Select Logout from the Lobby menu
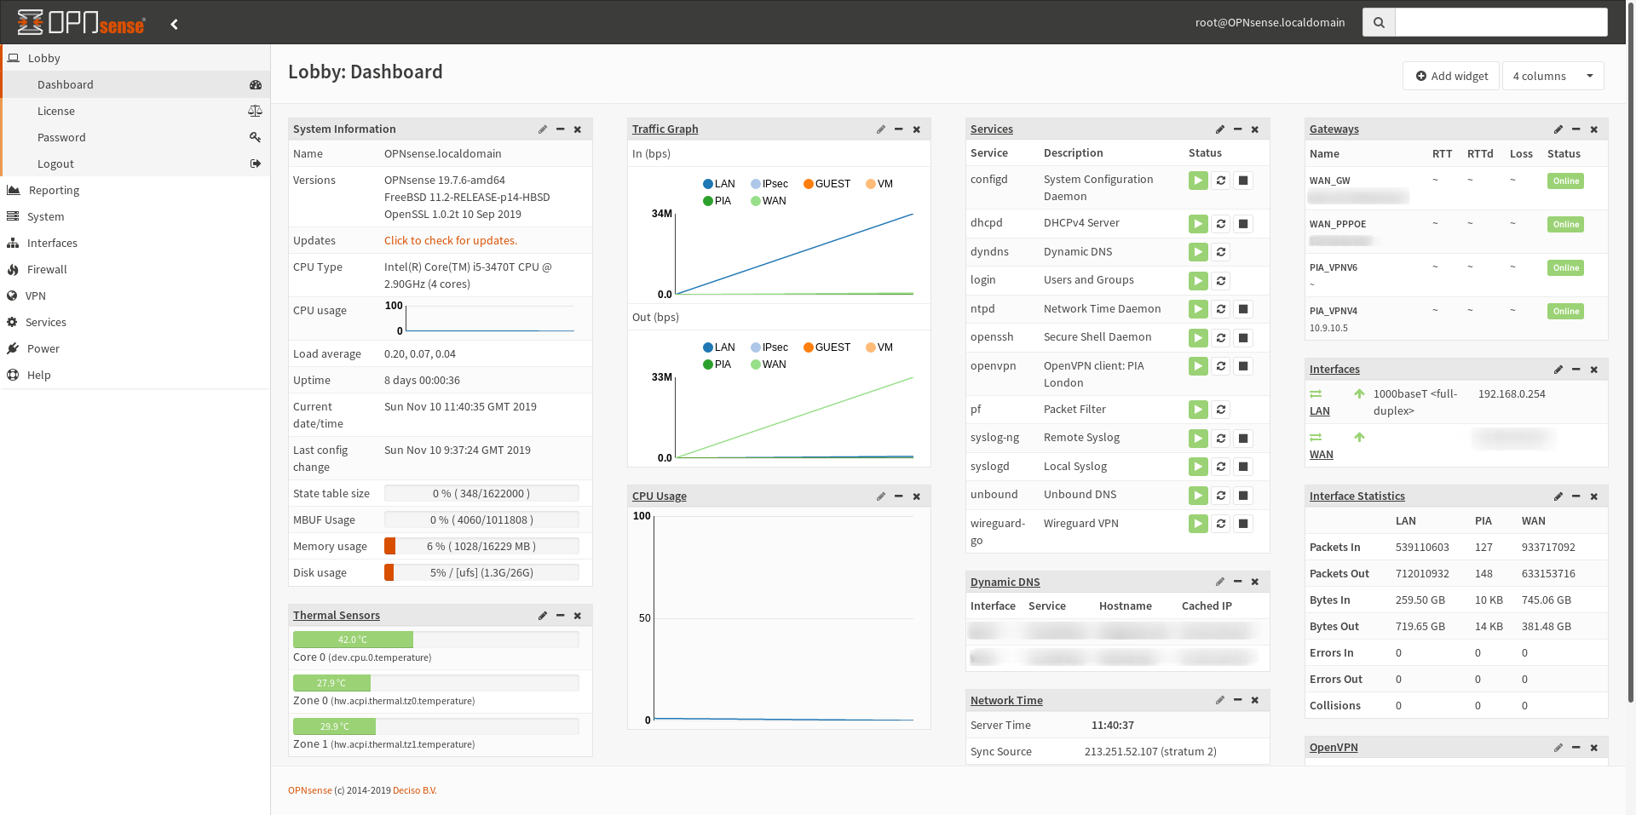 [x=136, y=164]
